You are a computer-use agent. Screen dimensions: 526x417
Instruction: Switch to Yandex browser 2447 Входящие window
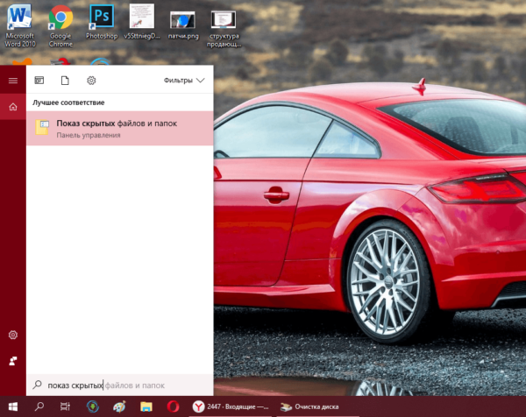coord(231,407)
